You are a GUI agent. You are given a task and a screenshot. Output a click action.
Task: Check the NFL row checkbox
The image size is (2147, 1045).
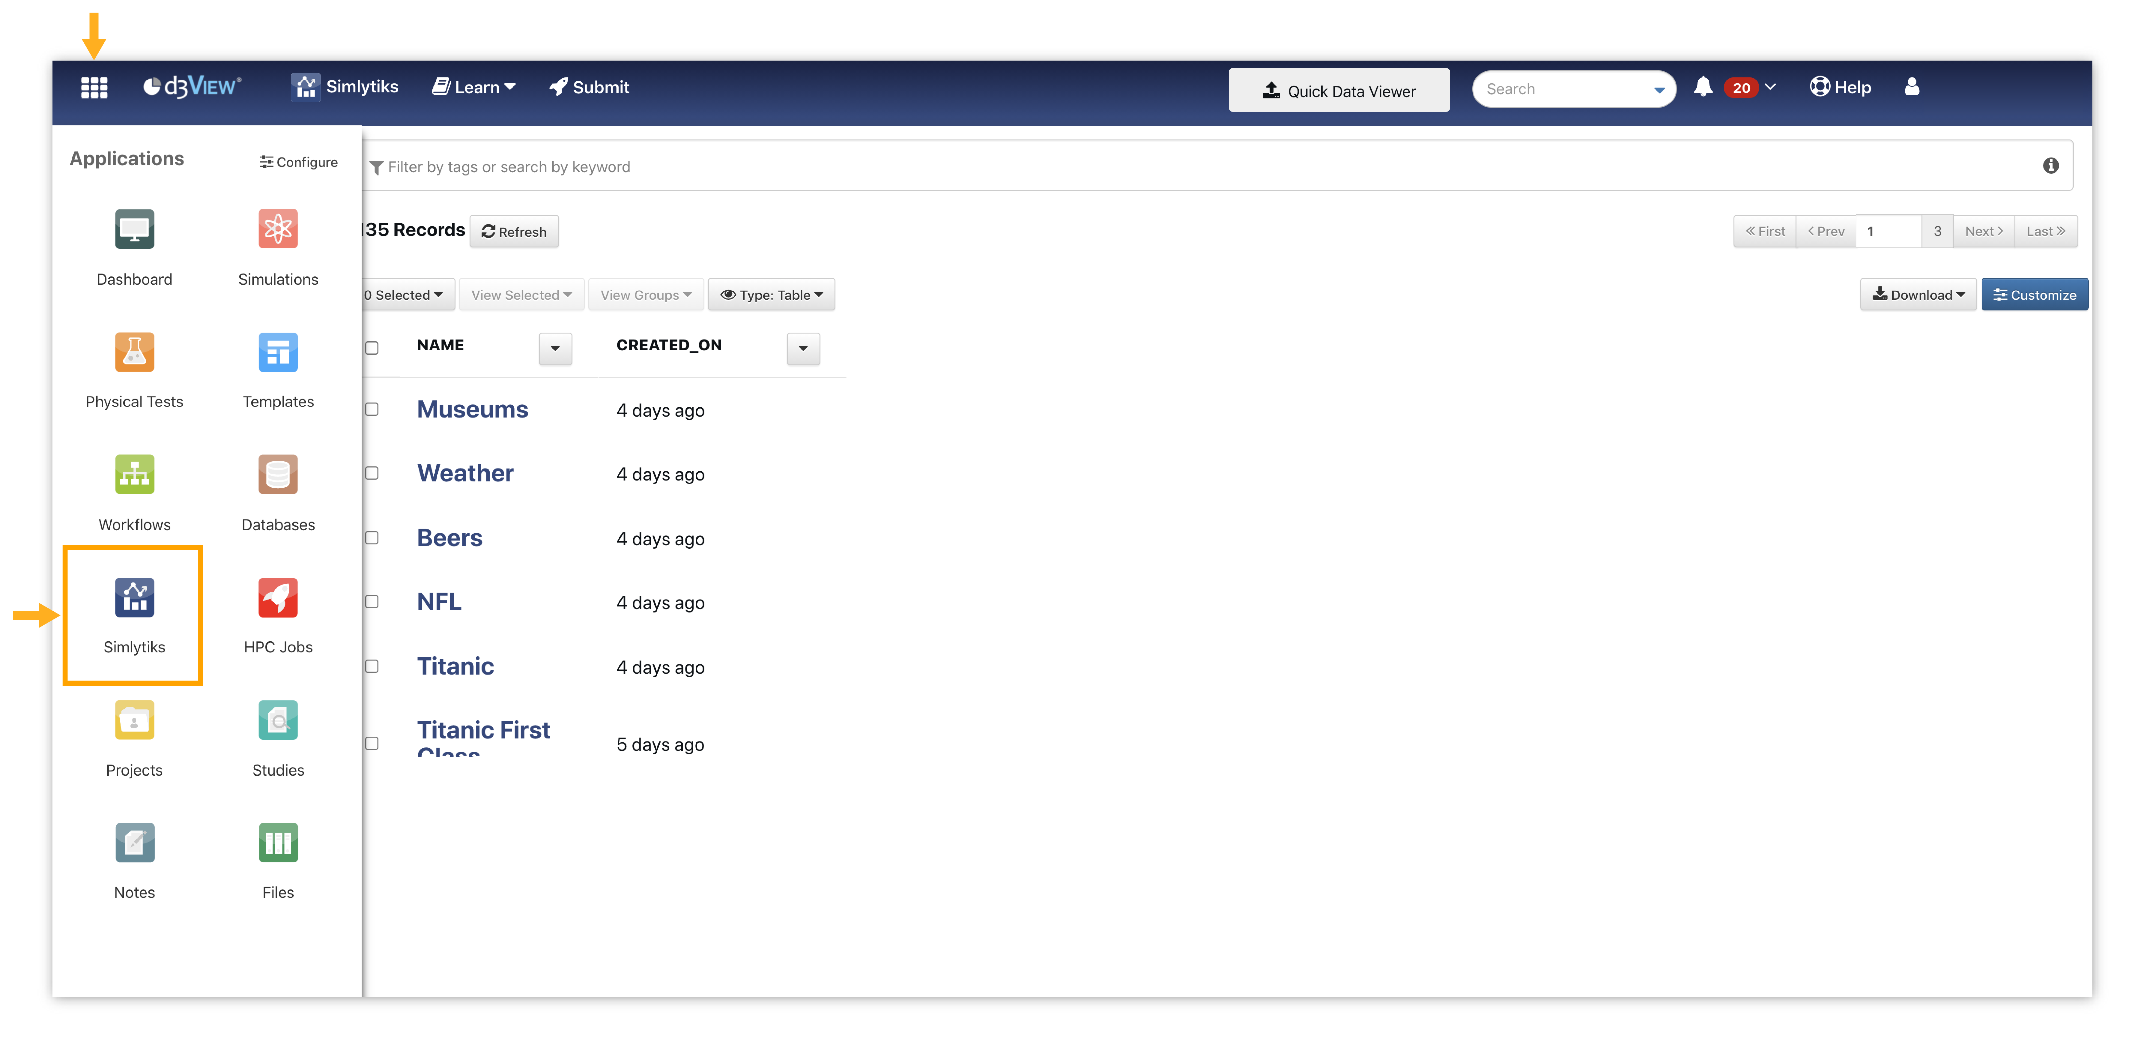pyautogui.click(x=372, y=601)
